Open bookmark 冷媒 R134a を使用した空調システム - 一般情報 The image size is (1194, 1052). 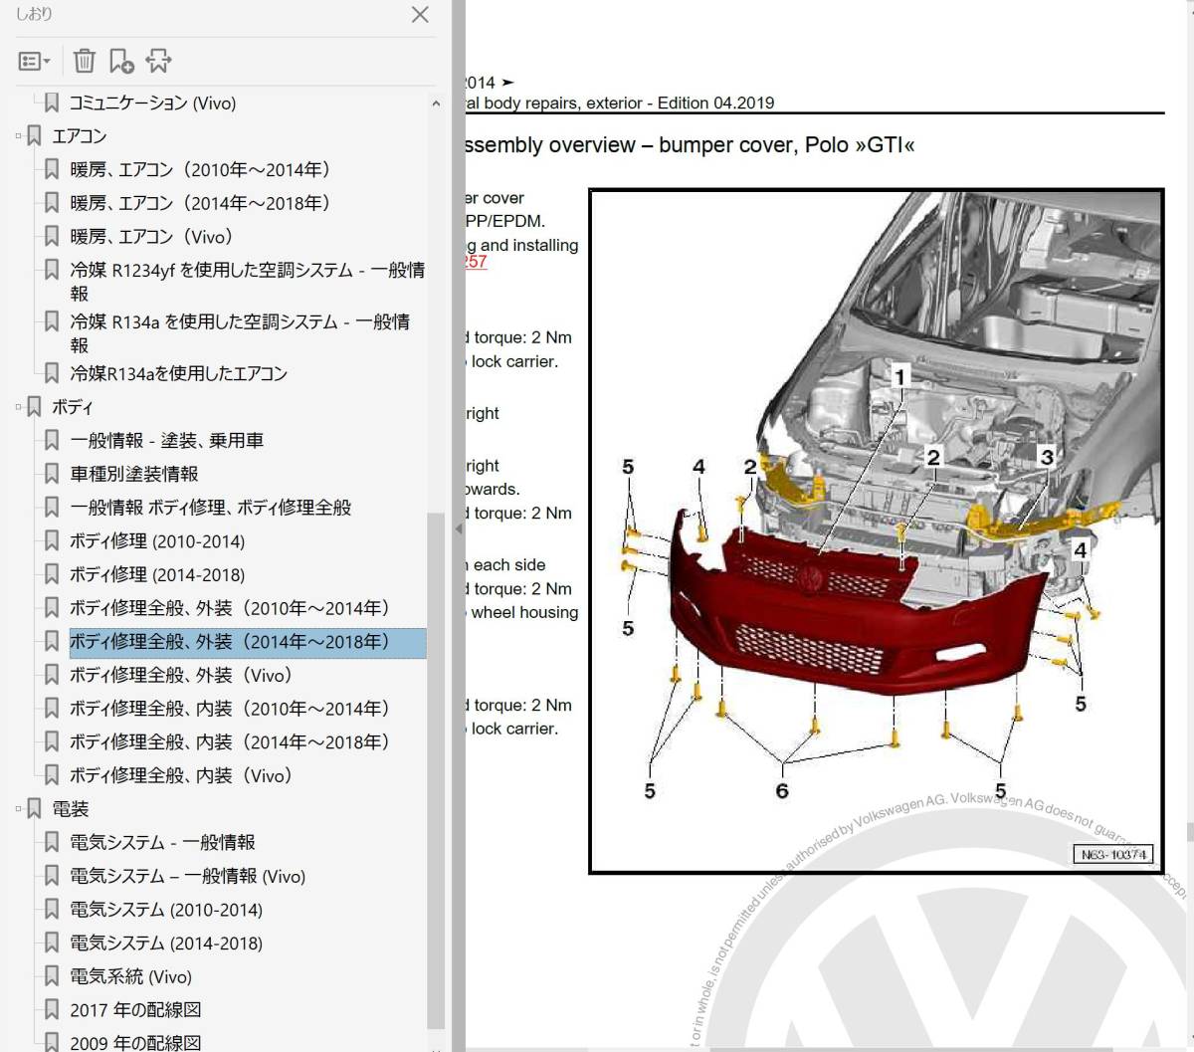click(240, 333)
